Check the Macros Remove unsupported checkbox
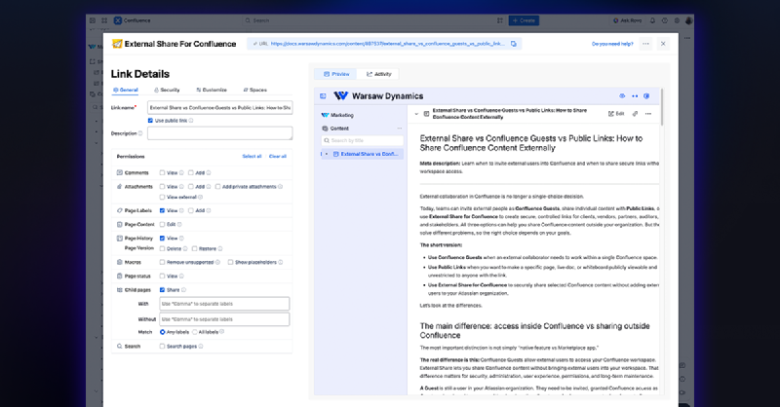Viewport: 780px width, 407px height. pyautogui.click(x=162, y=262)
